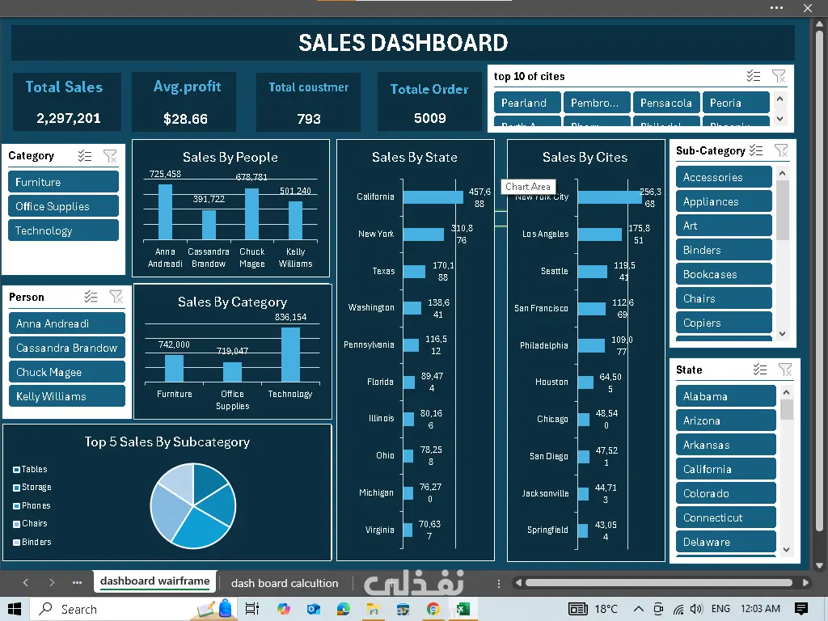This screenshot has width=828, height=621.
Task: Select Copiers in Sub-Category slicer
Action: pos(724,323)
